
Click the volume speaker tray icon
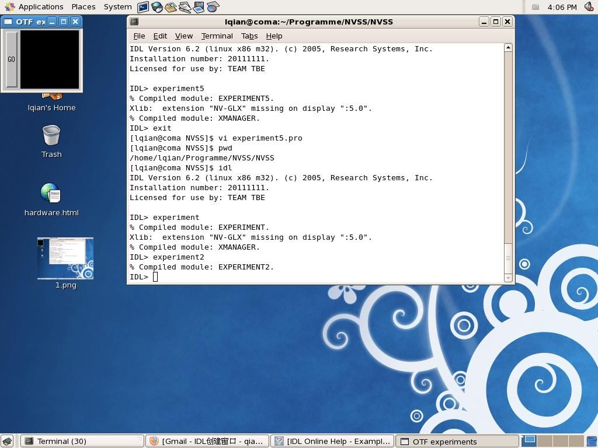589,7
